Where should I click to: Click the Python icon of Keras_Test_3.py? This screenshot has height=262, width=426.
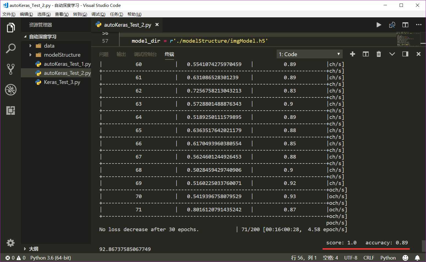pos(38,82)
